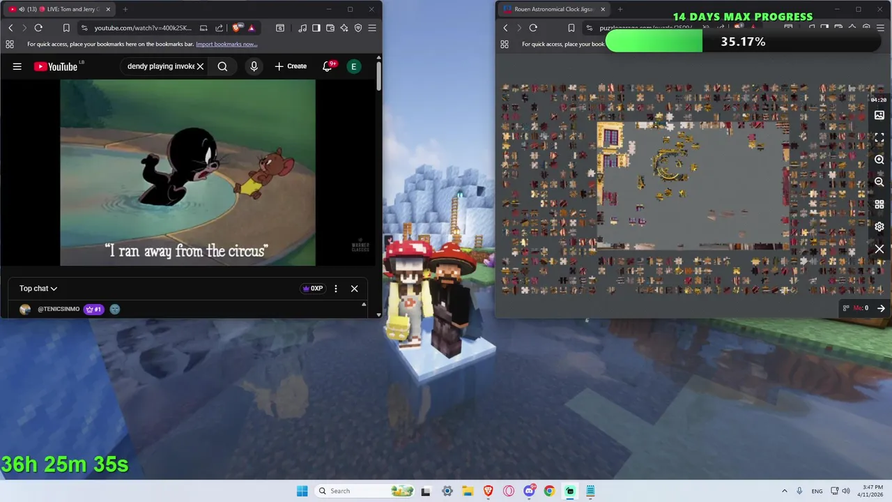The width and height of the screenshot is (892, 502).
Task: Toggle puzzle fullscreen mode
Action: (x=879, y=137)
